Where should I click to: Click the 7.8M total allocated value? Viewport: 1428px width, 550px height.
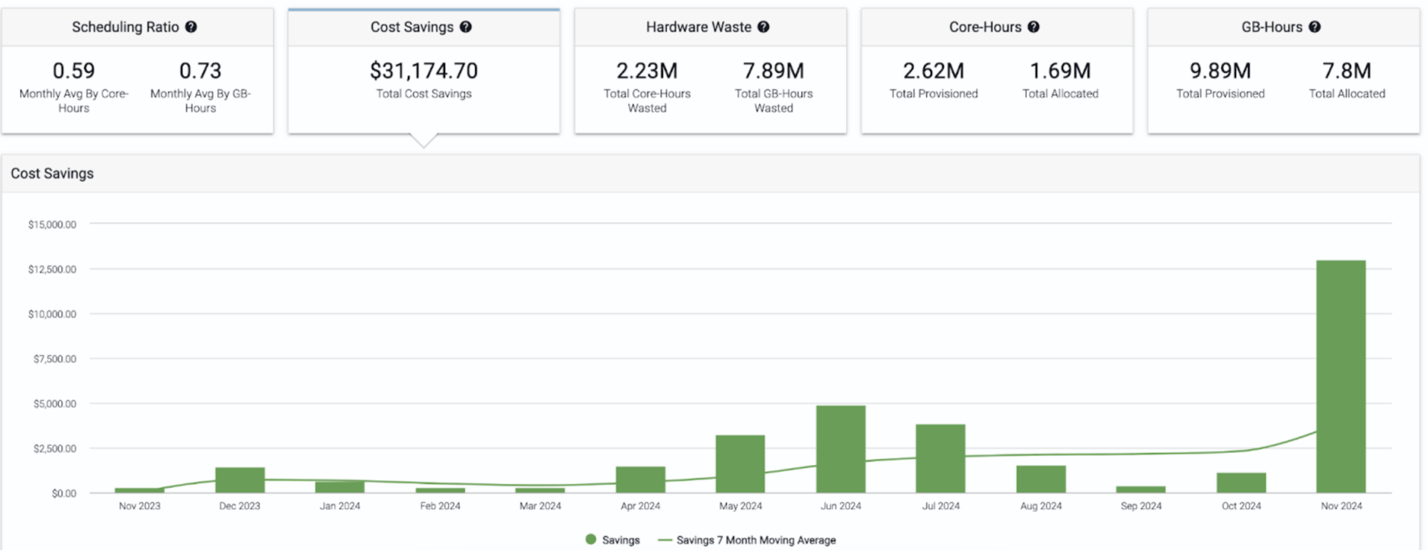[x=1347, y=71]
